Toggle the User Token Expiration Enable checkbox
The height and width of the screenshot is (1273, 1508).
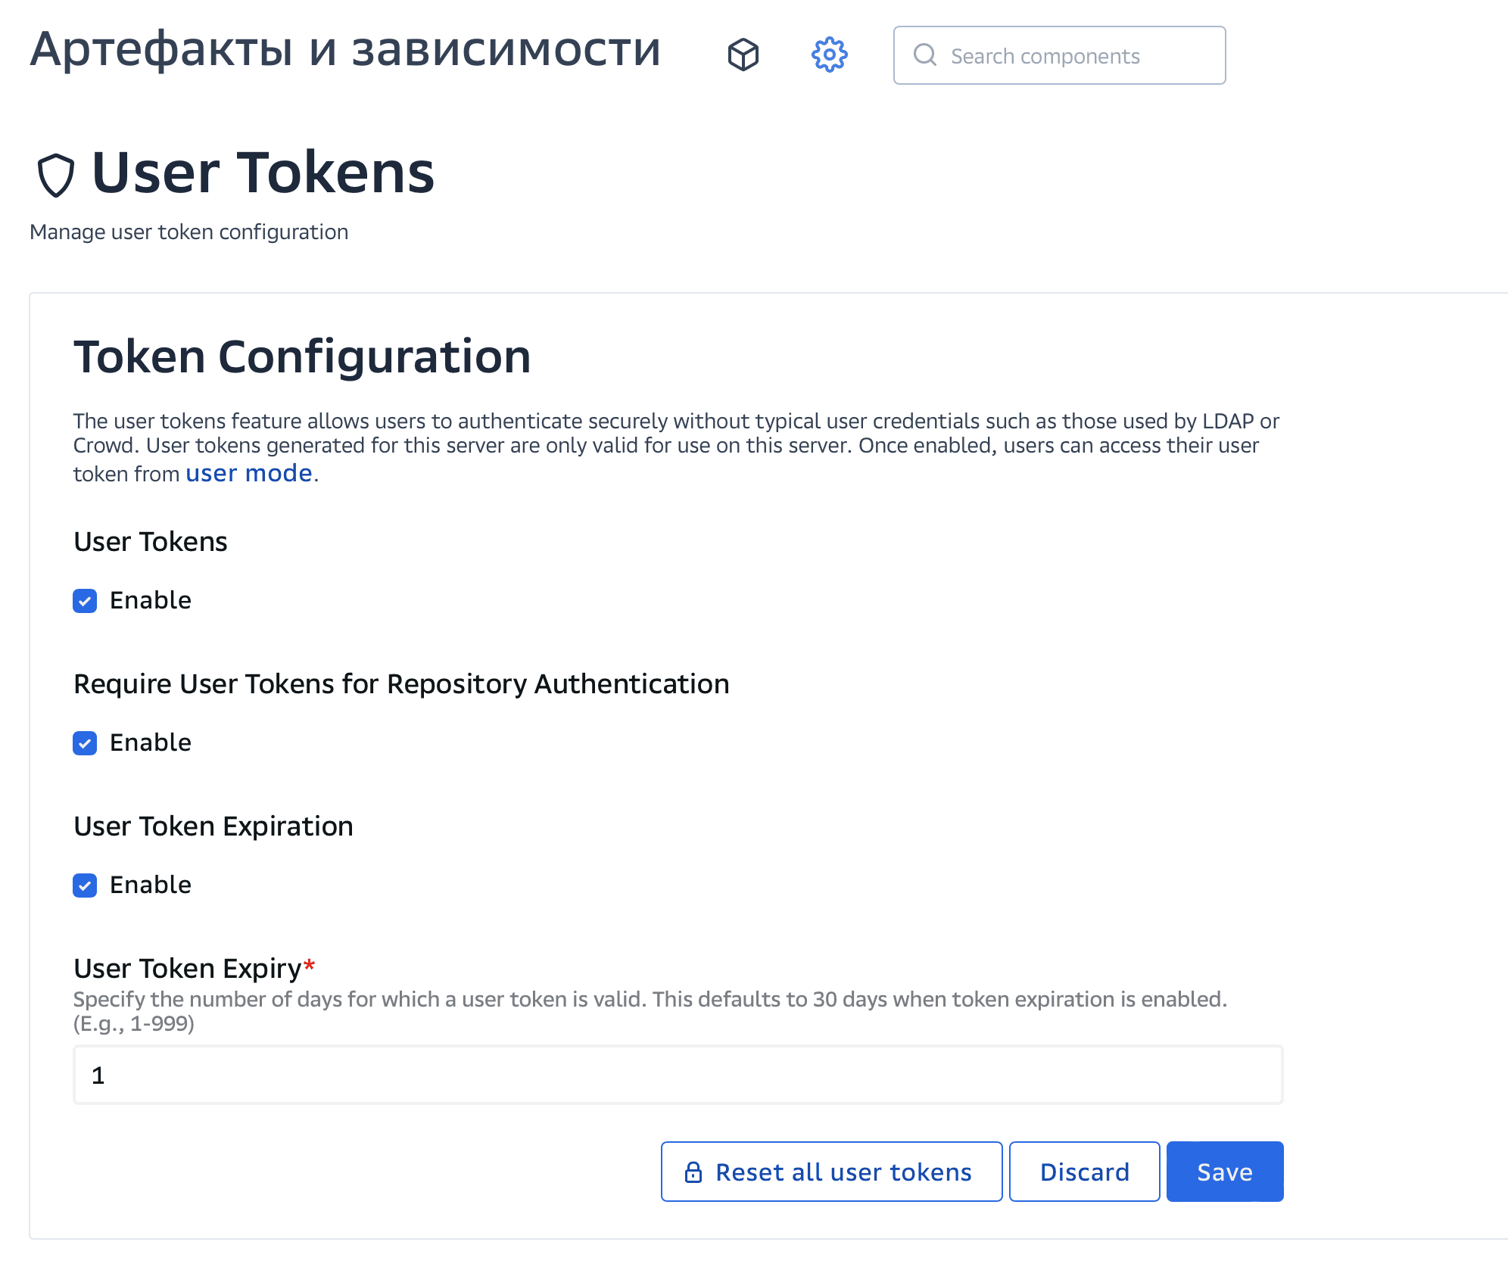[x=85, y=885]
